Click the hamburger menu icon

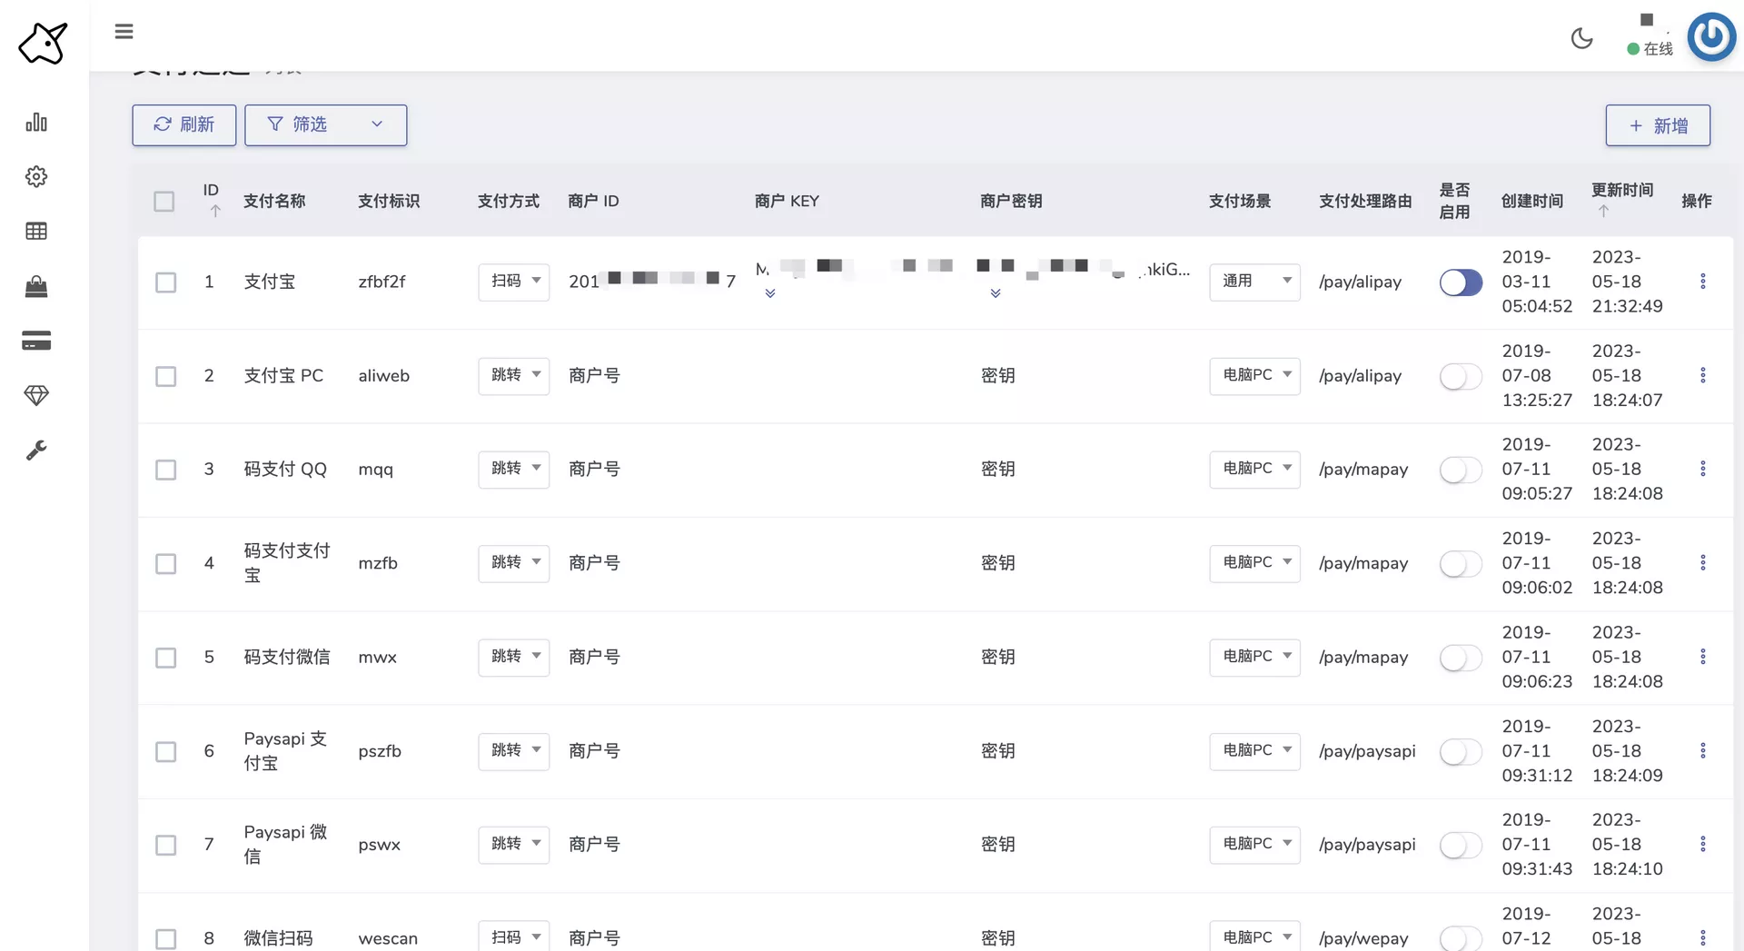(124, 32)
